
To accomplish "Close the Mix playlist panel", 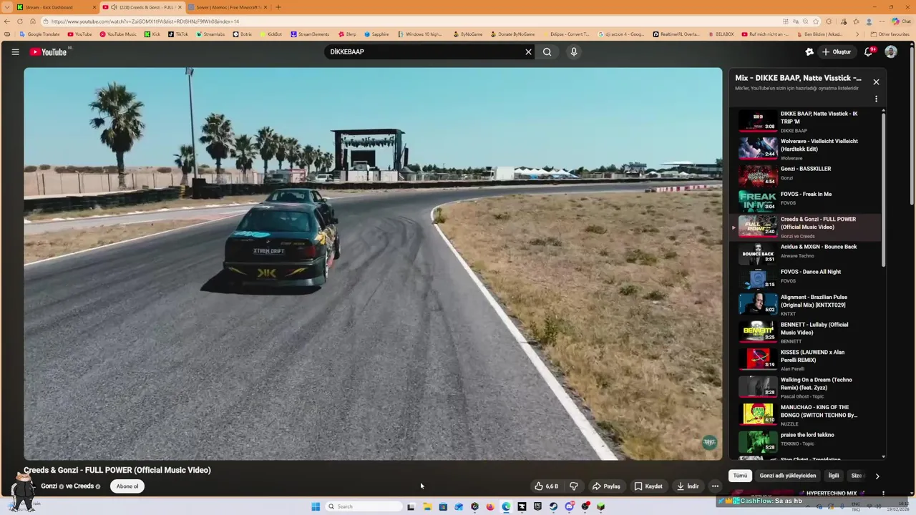I will [x=876, y=82].
